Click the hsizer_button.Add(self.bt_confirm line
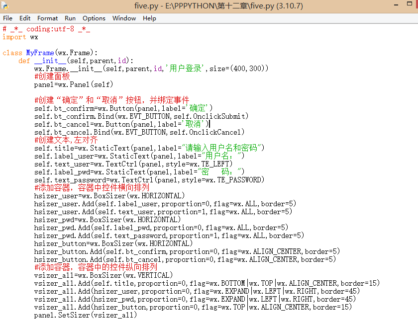Screen dimensions: 418x325 187,251
